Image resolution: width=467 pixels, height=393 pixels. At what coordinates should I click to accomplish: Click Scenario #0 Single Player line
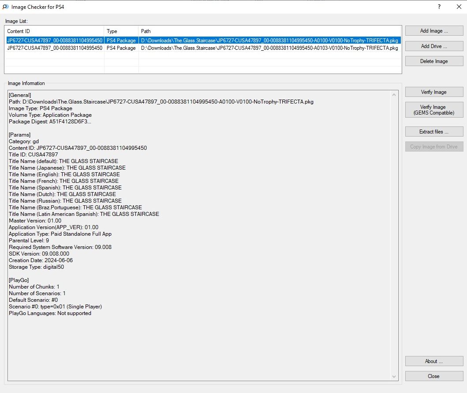(x=56, y=307)
